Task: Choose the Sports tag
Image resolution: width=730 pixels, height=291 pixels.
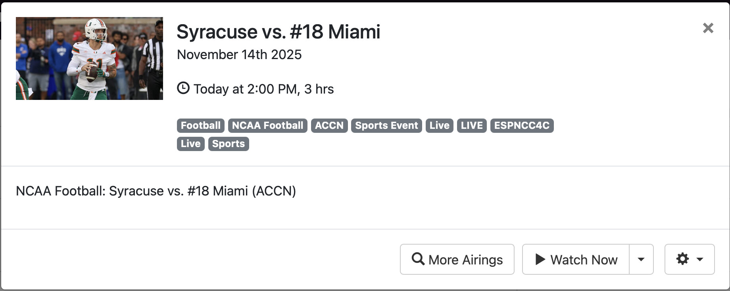Action: tap(228, 144)
